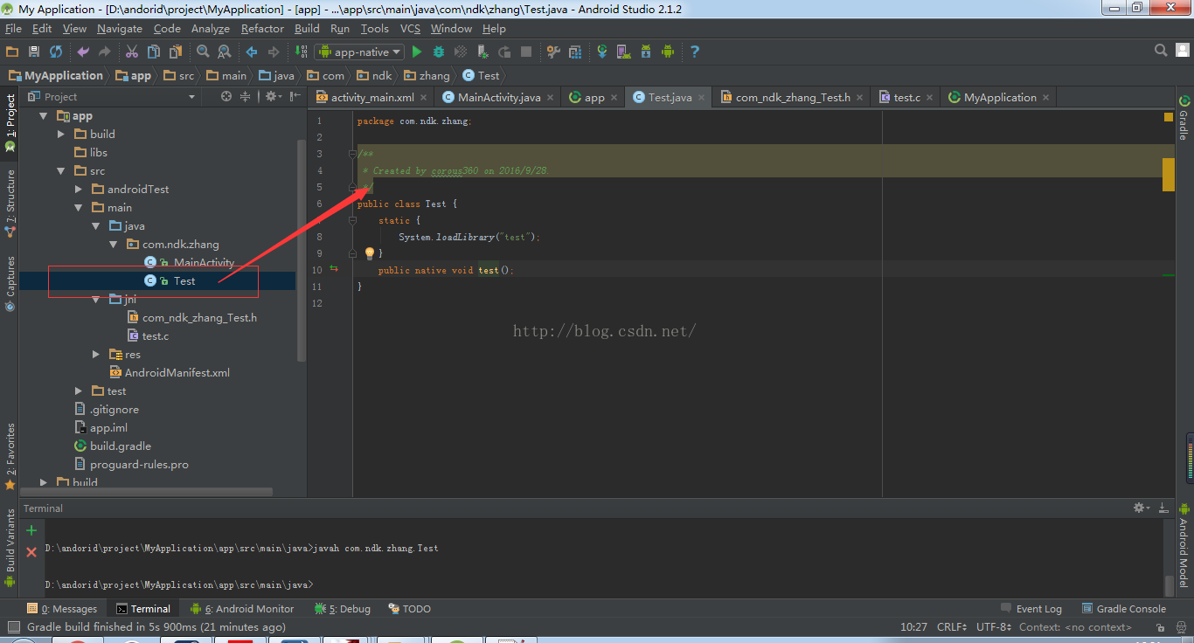Viewport: 1194px width, 643px height.
Task: Switch to the MainActivity.java editor tab
Action: (498, 98)
